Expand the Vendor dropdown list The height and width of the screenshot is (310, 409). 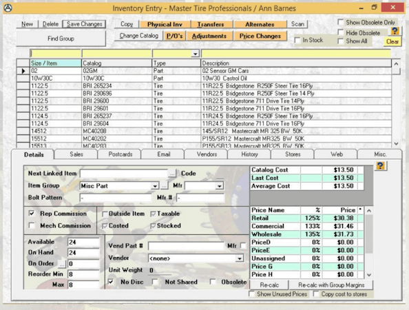point(240,258)
